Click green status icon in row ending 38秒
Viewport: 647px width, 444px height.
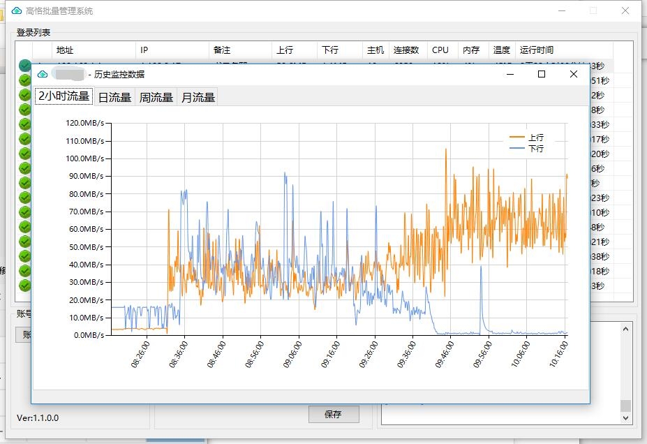(x=25, y=256)
